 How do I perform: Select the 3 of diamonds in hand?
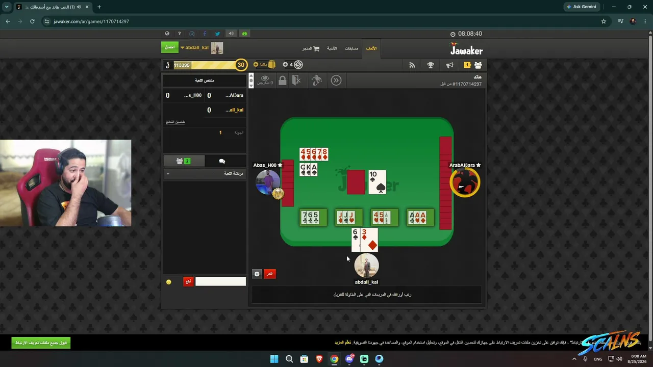pyautogui.click(x=369, y=240)
